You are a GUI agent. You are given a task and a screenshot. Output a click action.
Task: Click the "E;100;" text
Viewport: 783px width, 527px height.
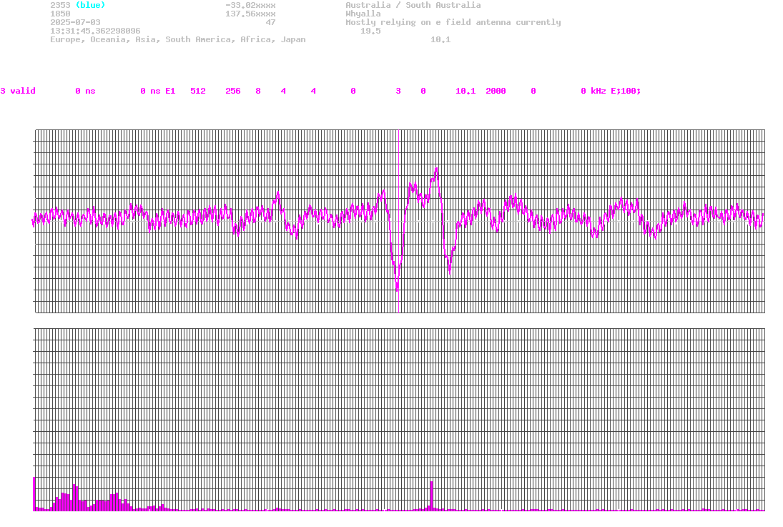click(x=626, y=91)
